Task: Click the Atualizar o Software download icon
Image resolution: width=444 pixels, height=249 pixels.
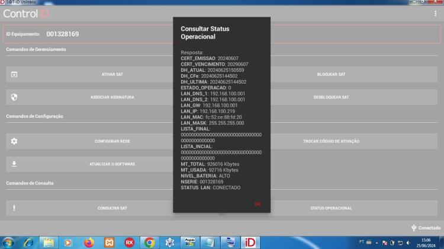Action: [x=14, y=164]
